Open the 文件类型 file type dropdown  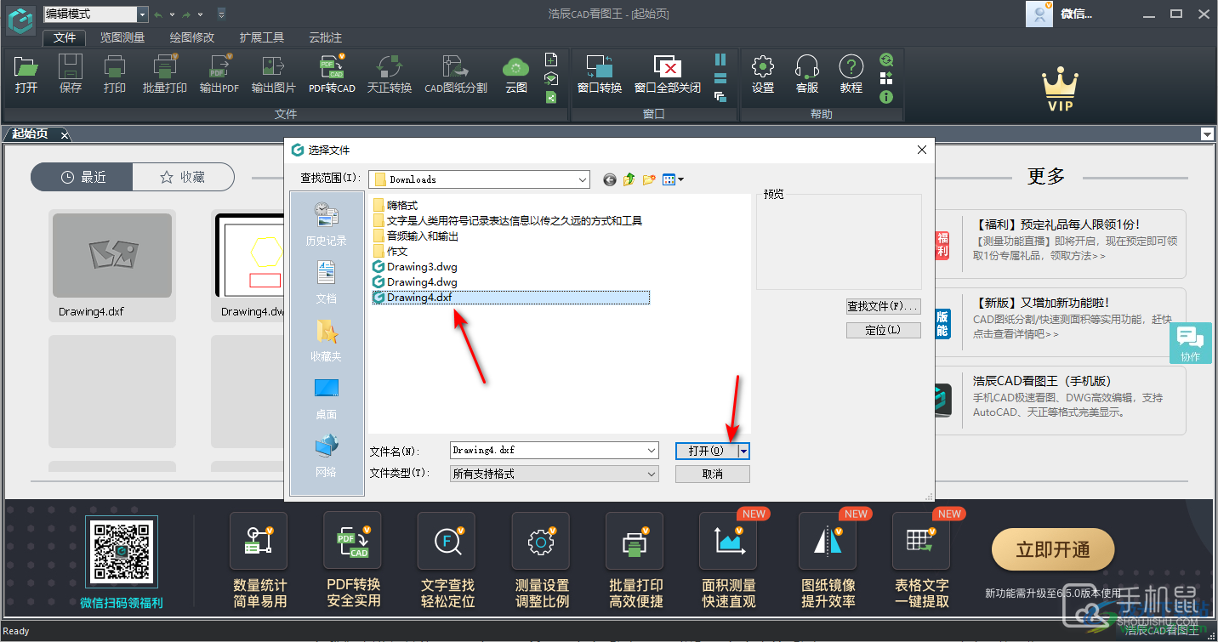tap(653, 474)
